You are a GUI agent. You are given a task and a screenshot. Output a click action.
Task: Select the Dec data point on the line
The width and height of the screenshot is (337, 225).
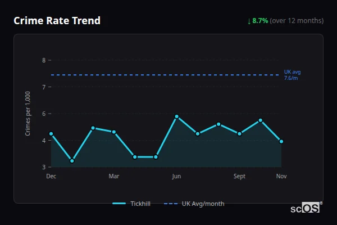(51, 134)
